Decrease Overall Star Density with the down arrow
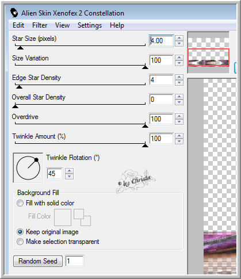The width and height of the screenshot is (241, 279). (x=179, y=102)
